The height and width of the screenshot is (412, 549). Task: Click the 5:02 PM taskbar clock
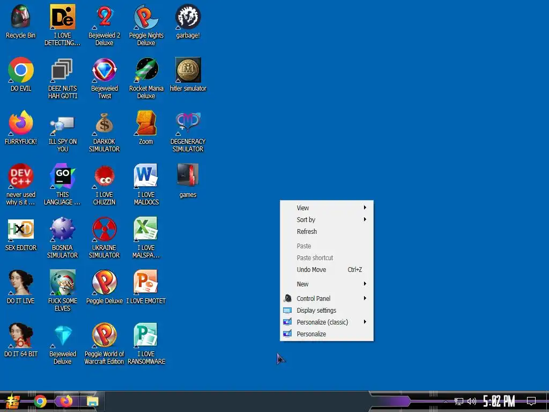point(499,401)
